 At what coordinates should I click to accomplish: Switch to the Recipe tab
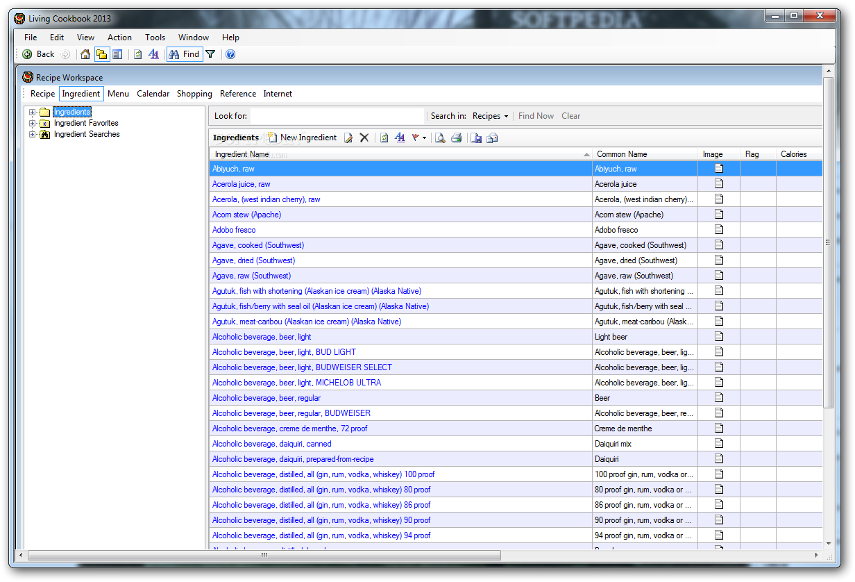(42, 94)
